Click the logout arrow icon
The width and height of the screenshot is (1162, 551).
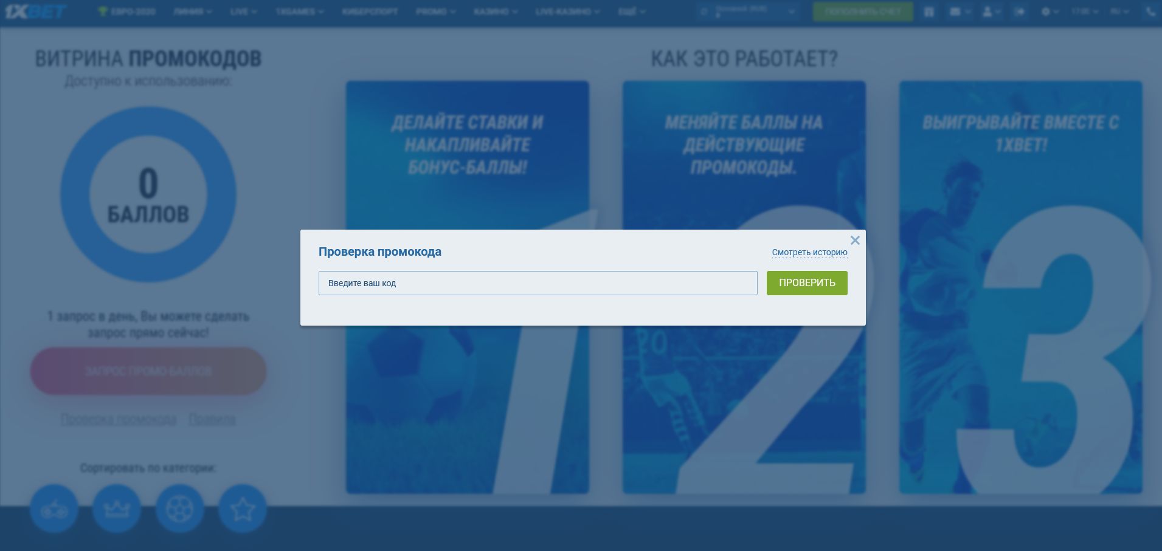1020,12
